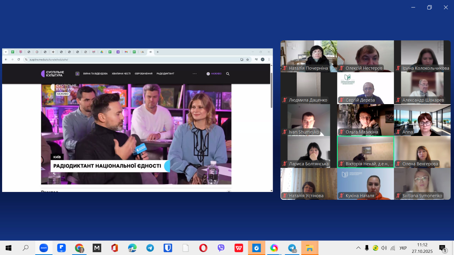Click the search magnifier icon on Suspilne site
This screenshot has width=454, height=255.
tap(228, 74)
